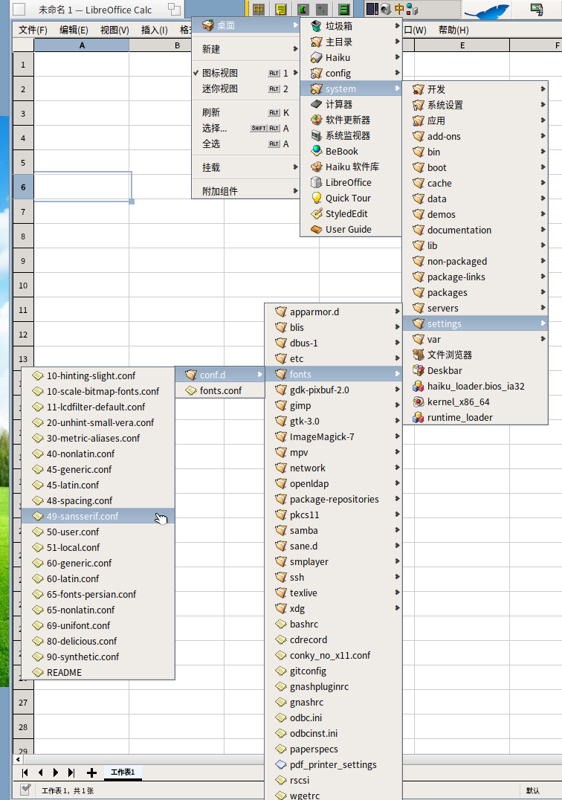The height and width of the screenshot is (800, 562).
Task: Click the save-state indicator in status bar
Action: click(x=25, y=790)
